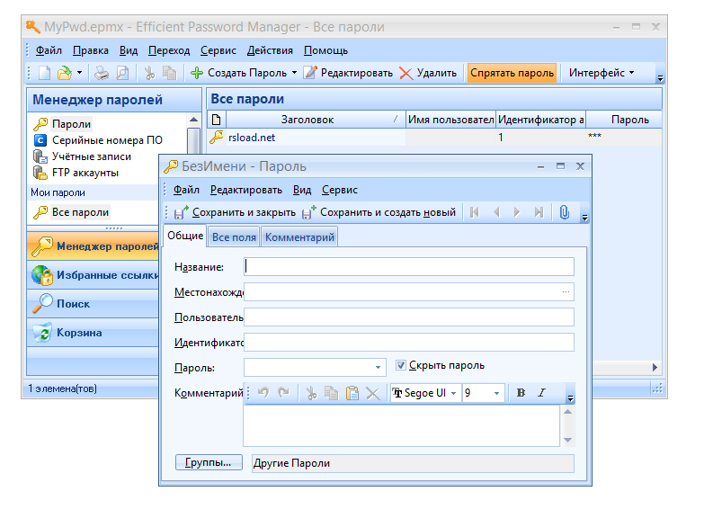Open Корзина navigation pane
The width and height of the screenshot is (704, 509).
point(94,333)
